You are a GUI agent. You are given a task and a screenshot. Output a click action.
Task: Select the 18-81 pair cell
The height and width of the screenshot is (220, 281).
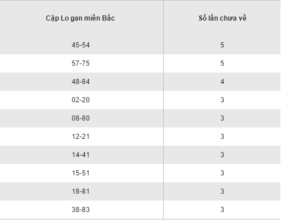[x=81, y=191]
